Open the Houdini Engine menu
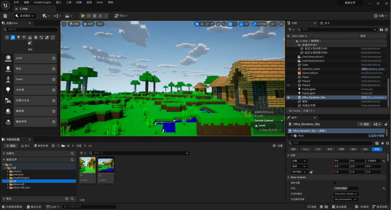Viewport: 391px width, 210px height. click(x=42, y=3)
